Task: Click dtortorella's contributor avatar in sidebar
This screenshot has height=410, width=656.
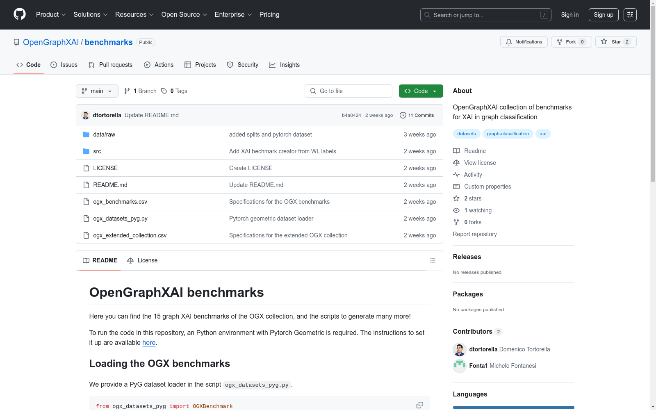Action: point(460,349)
